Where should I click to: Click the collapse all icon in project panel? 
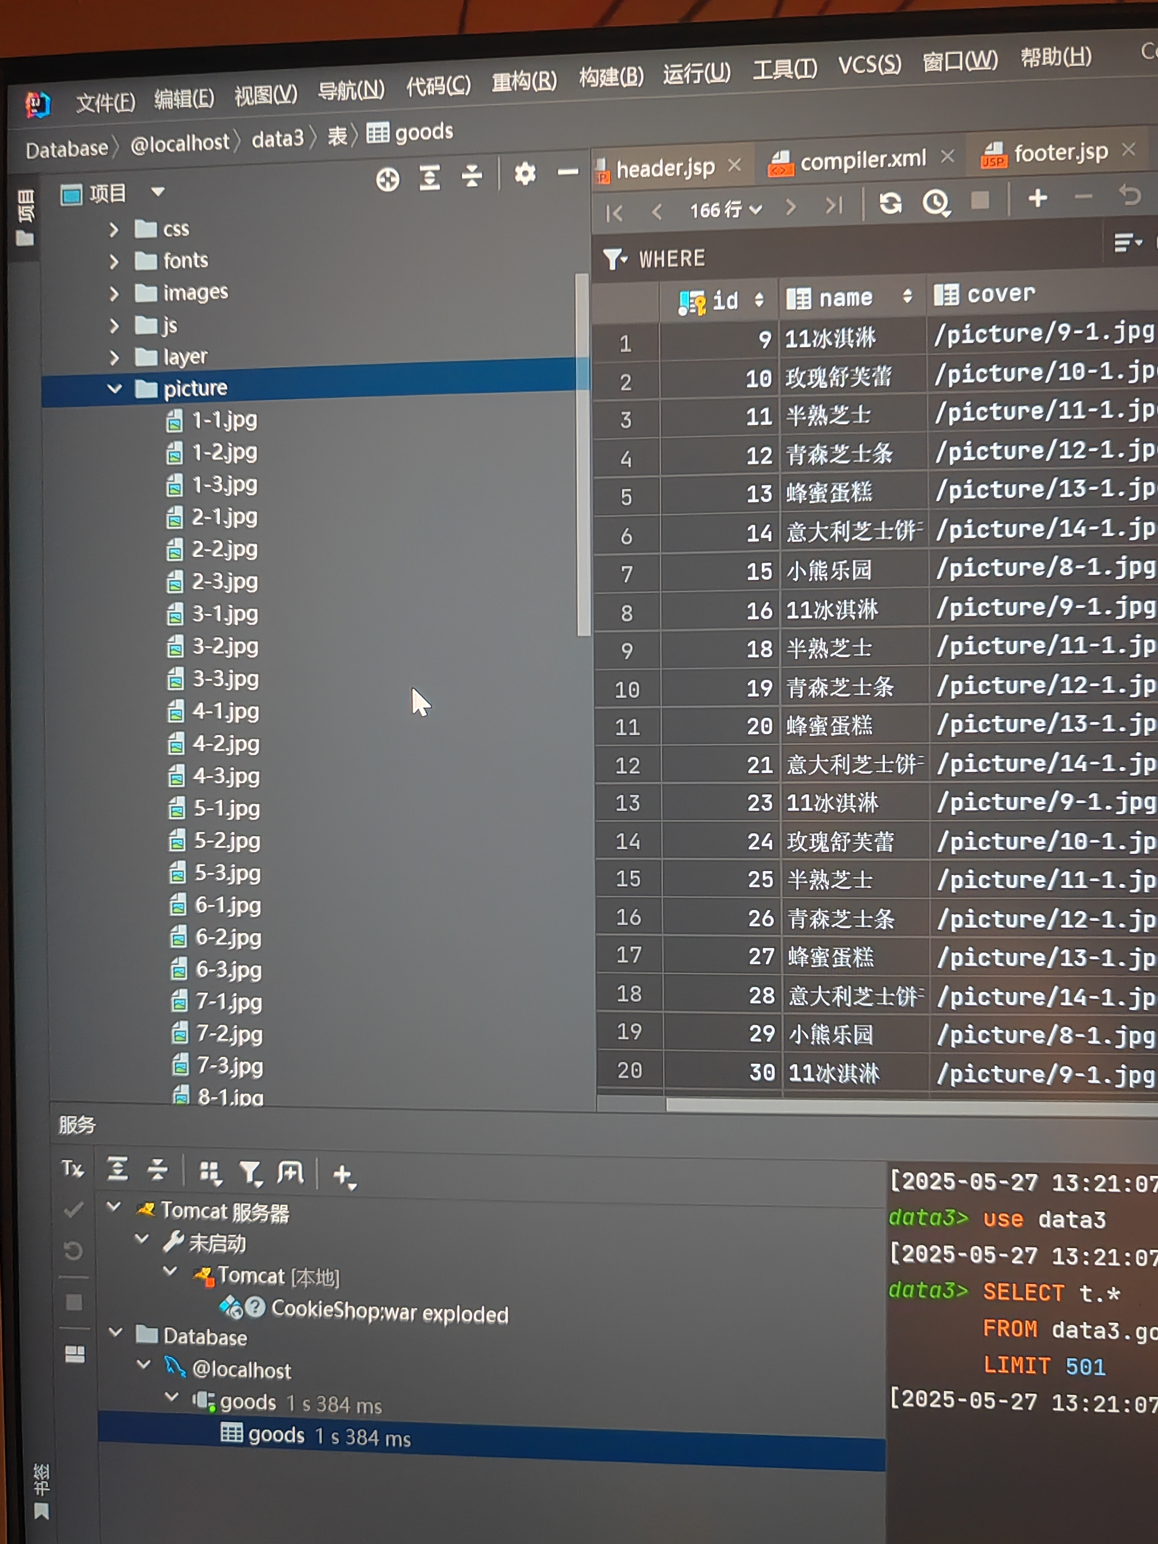(472, 176)
